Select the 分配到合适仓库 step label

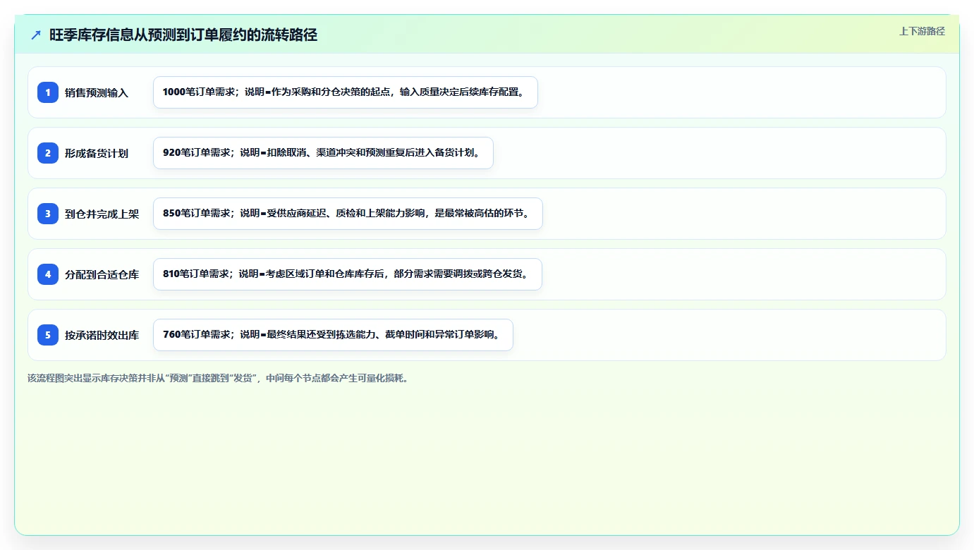click(x=102, y=274)
